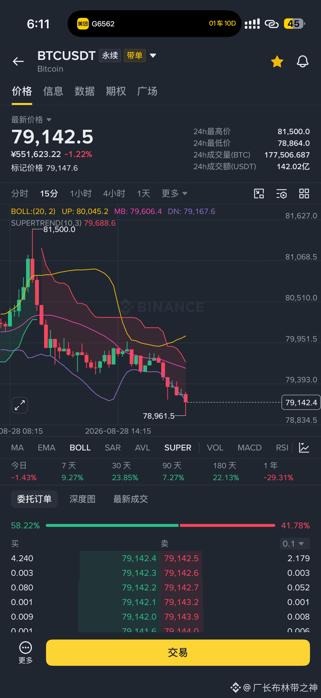Toggle the favorite star icon

[x=277, y=62]
